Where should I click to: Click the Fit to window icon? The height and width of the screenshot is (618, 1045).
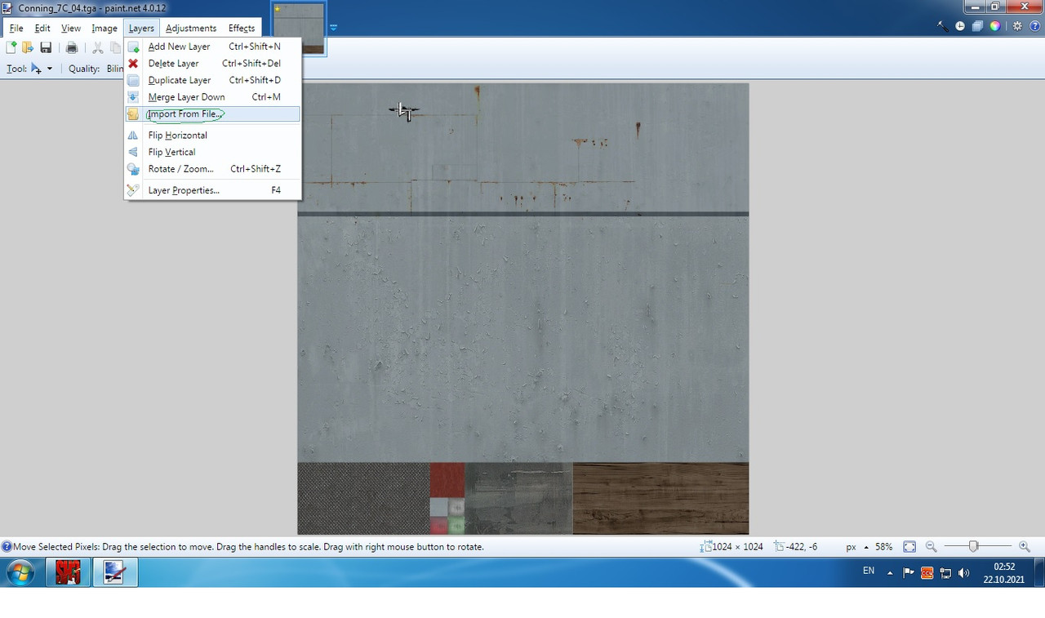[x=909, y=547]
